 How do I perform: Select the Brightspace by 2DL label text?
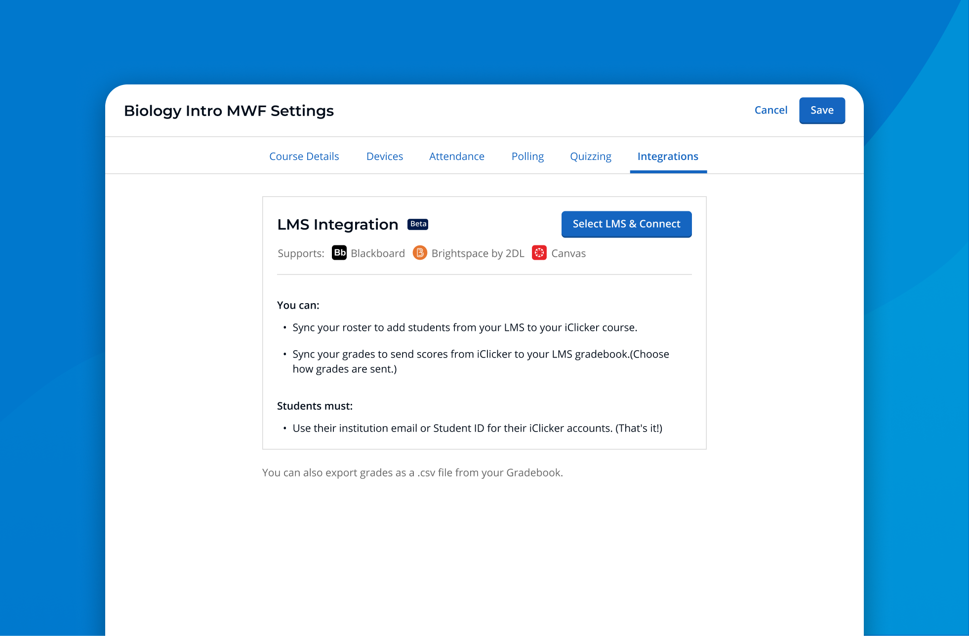pyautogui.click(x=478, y=253)
